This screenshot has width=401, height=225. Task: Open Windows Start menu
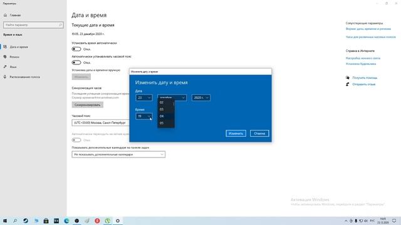click(5, 221)
